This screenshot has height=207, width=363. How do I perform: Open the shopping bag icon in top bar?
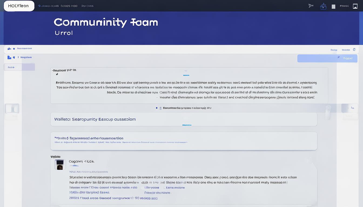pos(323,6)
